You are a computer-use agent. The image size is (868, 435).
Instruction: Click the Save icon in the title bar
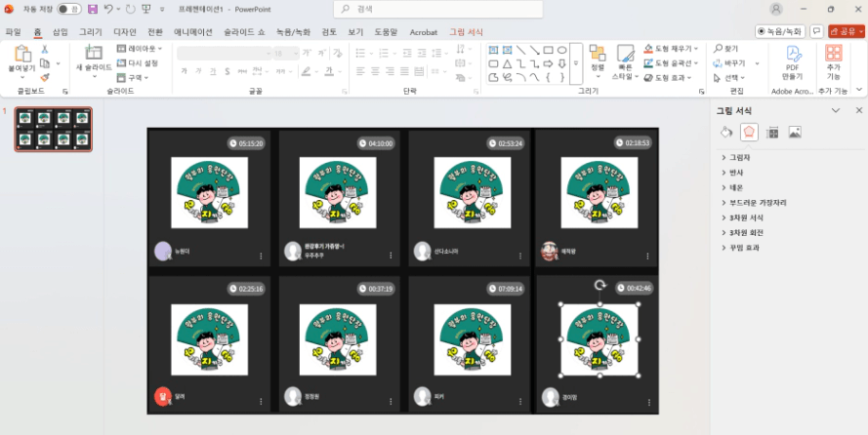click(93, 9)
